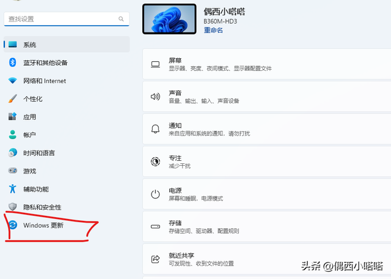The image size is (391, 279).
Task: Open 帐户 settings page
Action: pos(29,135)
